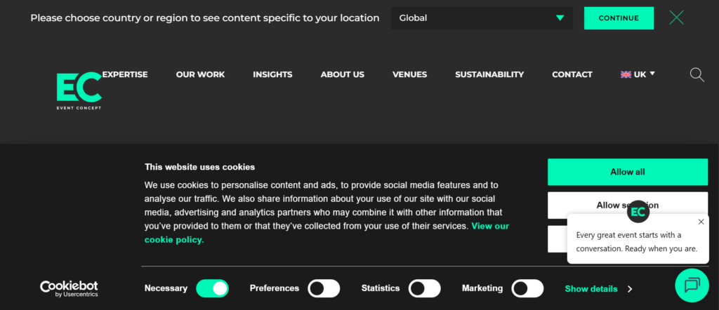Expand the UK region selector arrow
This screenshot has height=310, width=719.
click(652, 73)
